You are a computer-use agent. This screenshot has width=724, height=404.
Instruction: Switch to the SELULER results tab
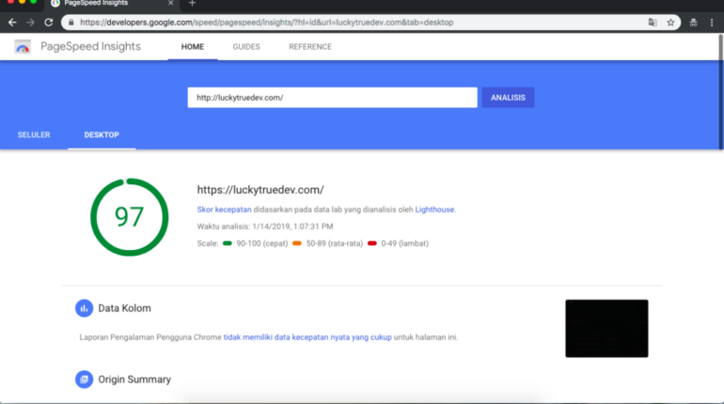(34, 135)
